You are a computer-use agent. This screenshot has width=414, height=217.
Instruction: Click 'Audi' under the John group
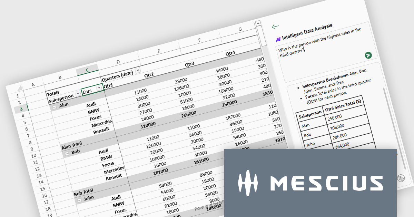tap(116, 198)
